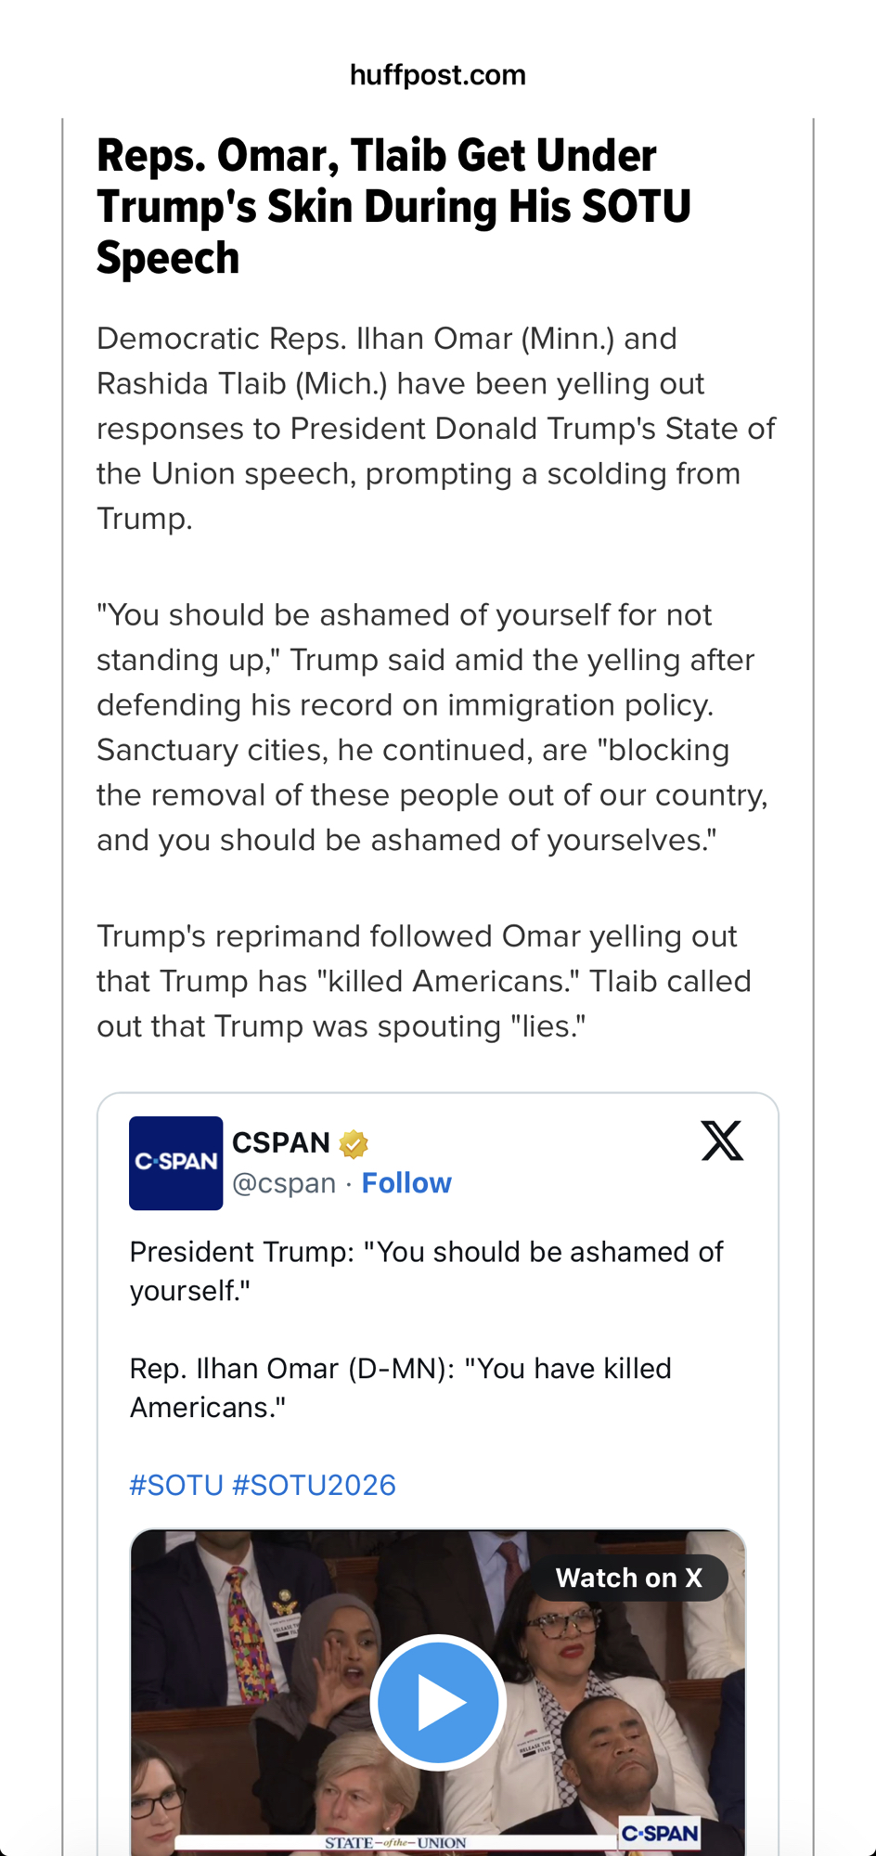Viewport: 876px width, 1856px height.
Task: Click the huffpost.com address text
Action: click(437, 75)
